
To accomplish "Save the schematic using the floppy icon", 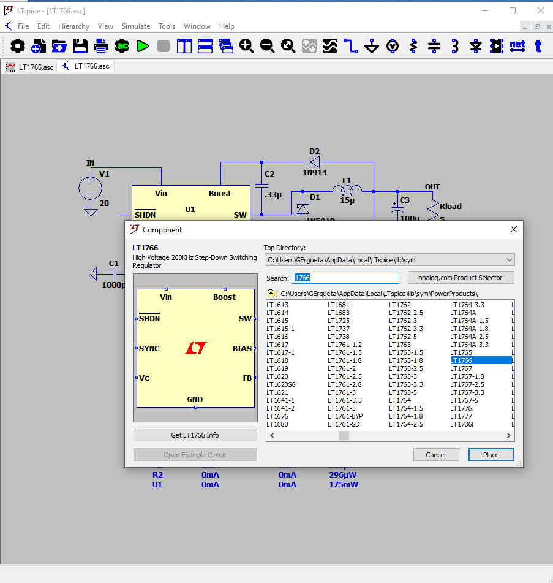I will [80, 46].
